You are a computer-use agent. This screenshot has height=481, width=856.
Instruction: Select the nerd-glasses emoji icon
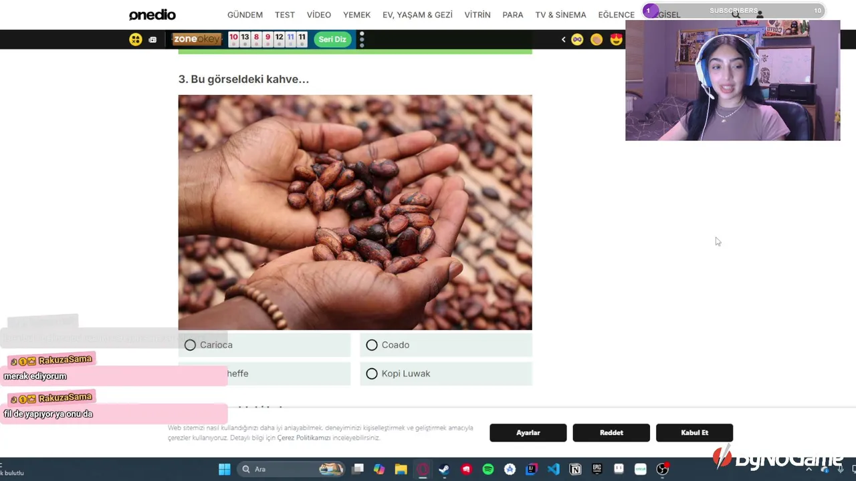pos(577,39)
